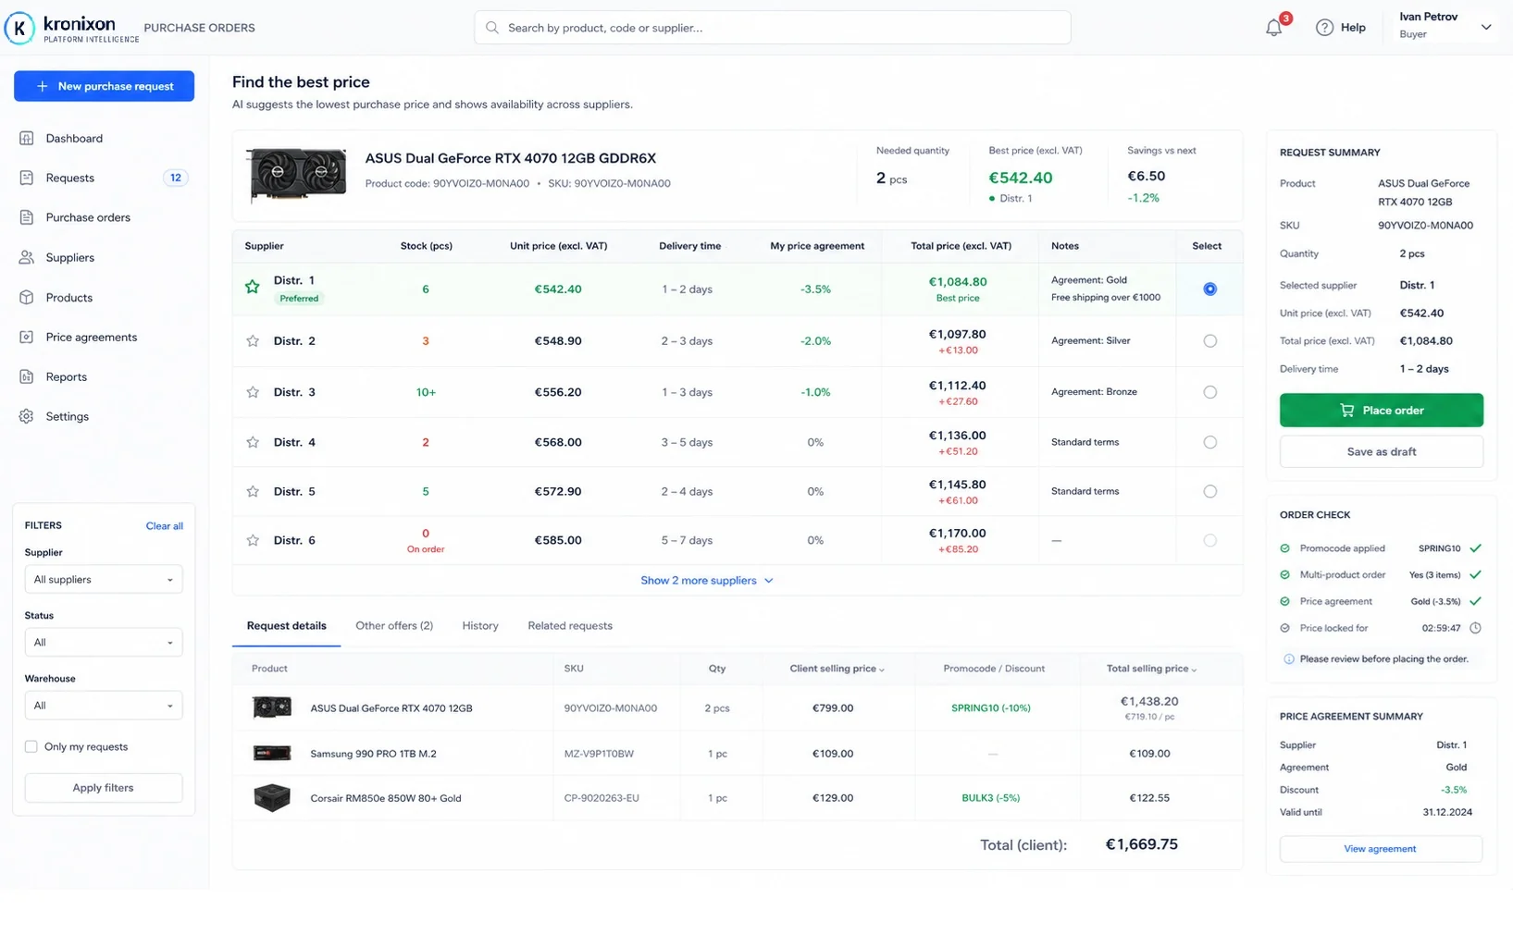Click the Reports sidebar icon
Screen dimensions: 1513x947
tap(27, 377)
